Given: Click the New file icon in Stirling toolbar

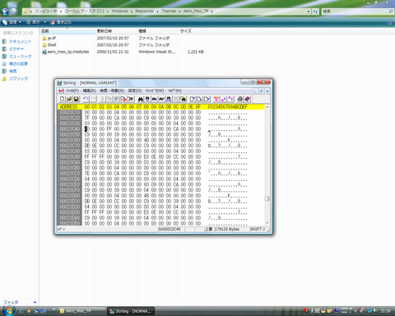Looking at the screenshot, I should pos(63,99).
